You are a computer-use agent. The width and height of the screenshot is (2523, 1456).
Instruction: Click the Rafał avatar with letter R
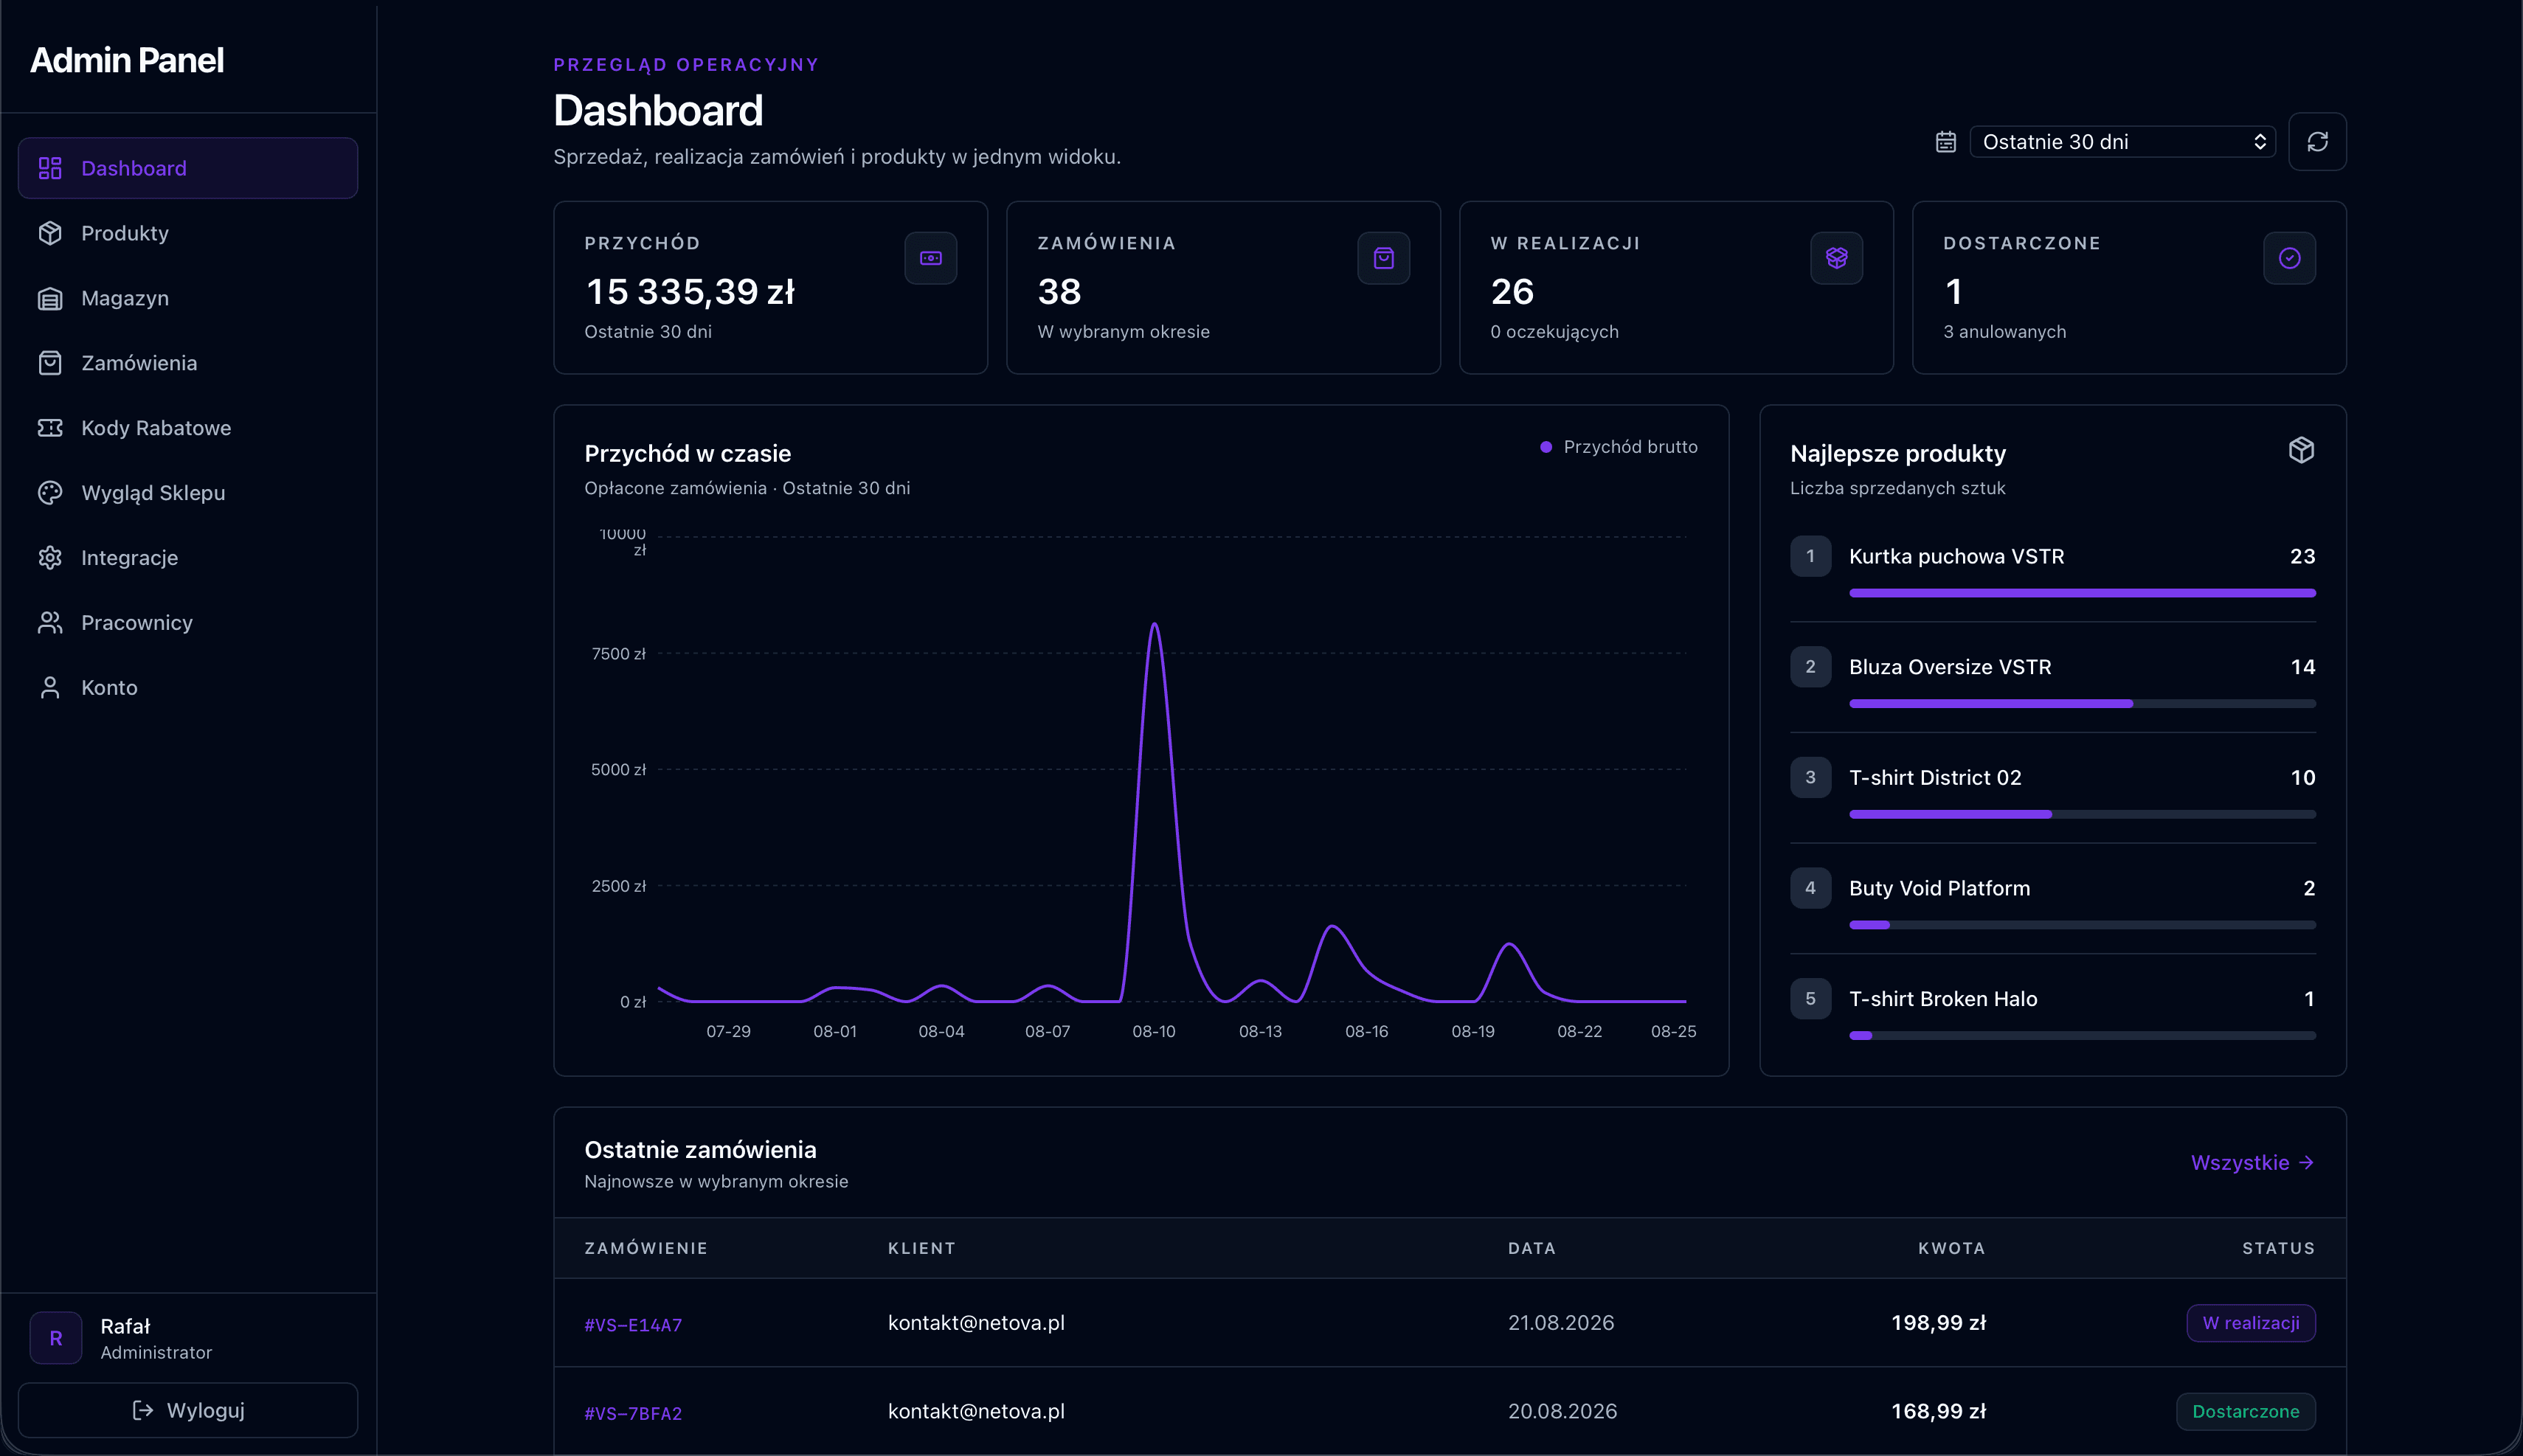click(x=56, y=1338)
